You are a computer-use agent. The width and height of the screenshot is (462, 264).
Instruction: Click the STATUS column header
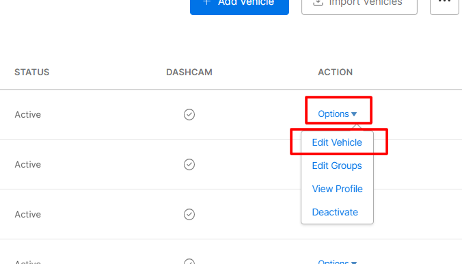click(x=32, y=72)
